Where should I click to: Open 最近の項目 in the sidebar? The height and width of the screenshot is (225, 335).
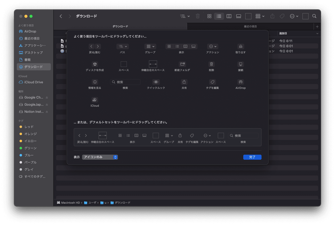pos(34,38)
